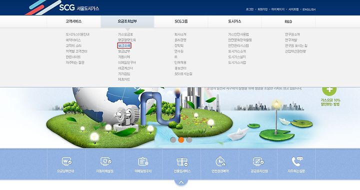Screen dimensions: 360x190
Task: Open the 이메일청구서 quick icon in the bottom bar
Action: click(143, 164)
